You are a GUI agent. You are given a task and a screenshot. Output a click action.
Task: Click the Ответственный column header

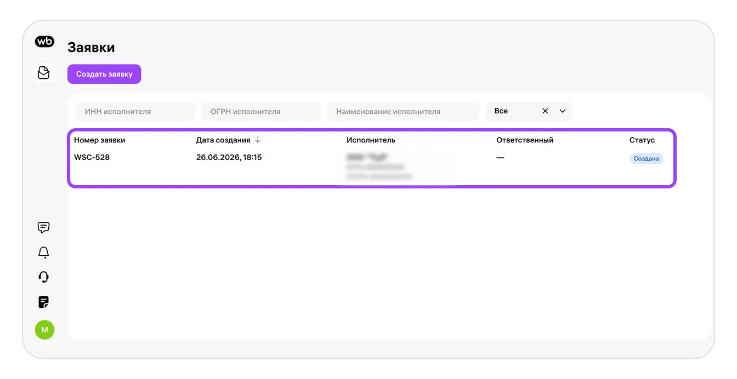click(x=525, y=140)
